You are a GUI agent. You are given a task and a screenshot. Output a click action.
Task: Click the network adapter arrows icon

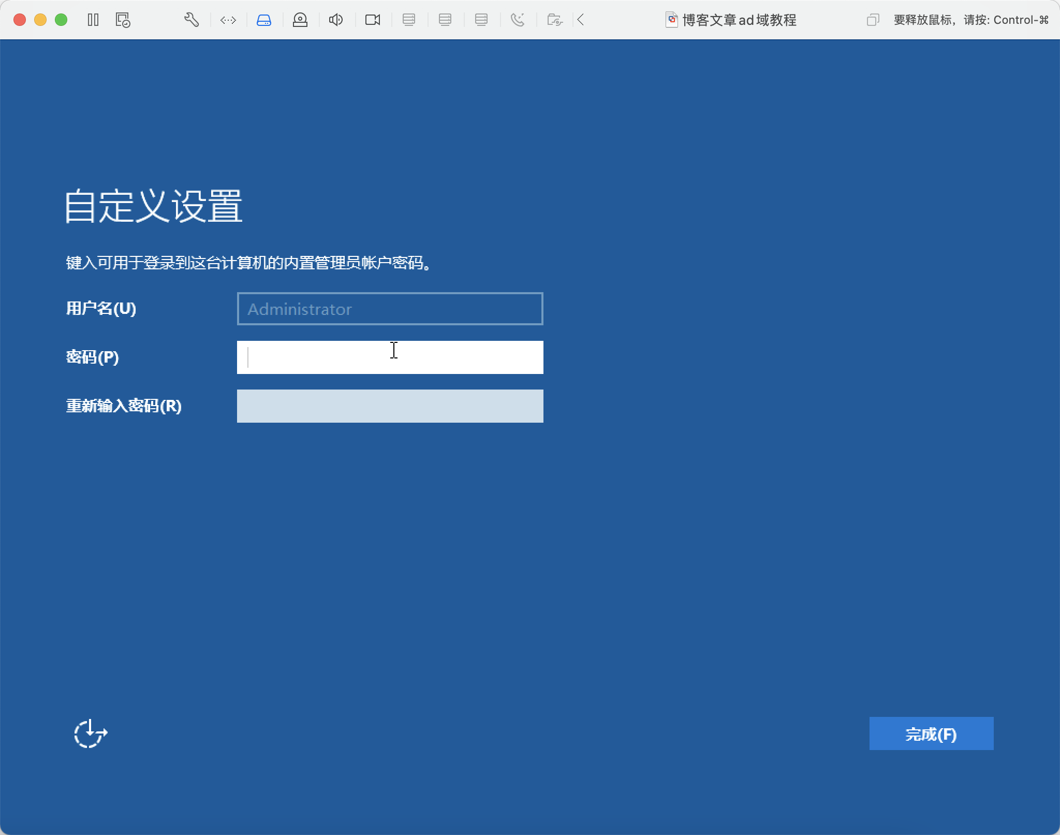[x=228, y=20]
